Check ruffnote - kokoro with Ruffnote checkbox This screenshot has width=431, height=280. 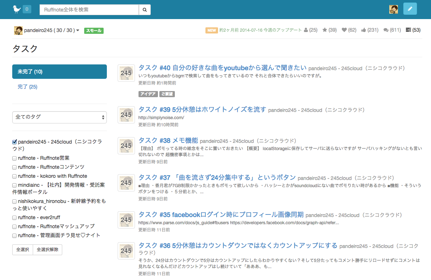click(14, 176)
